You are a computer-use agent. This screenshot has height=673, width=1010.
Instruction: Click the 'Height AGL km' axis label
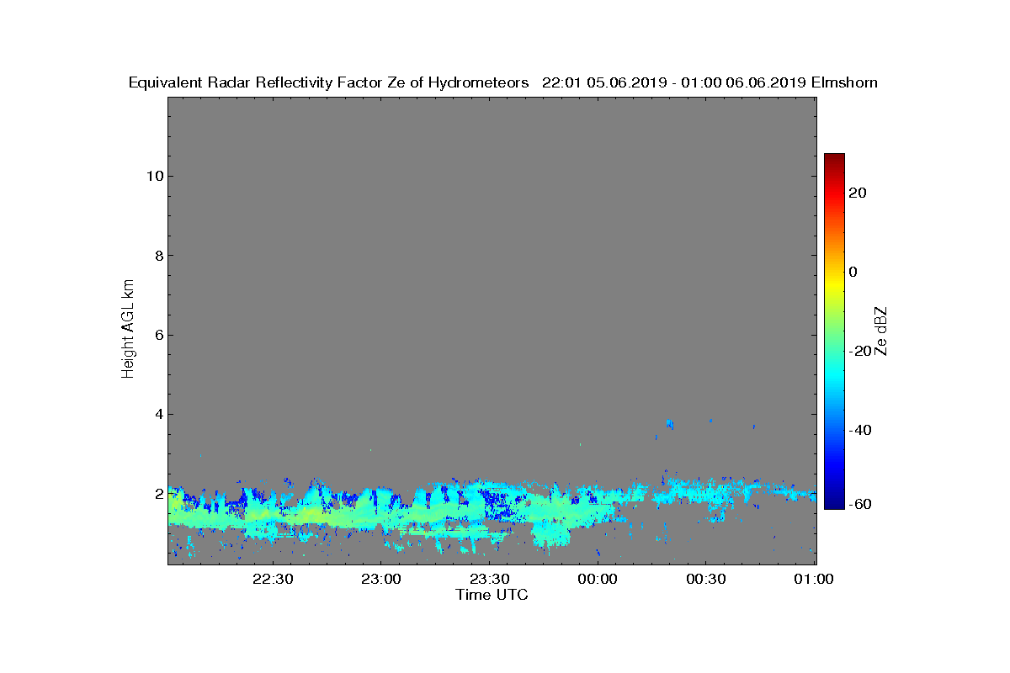pos(128,331)
